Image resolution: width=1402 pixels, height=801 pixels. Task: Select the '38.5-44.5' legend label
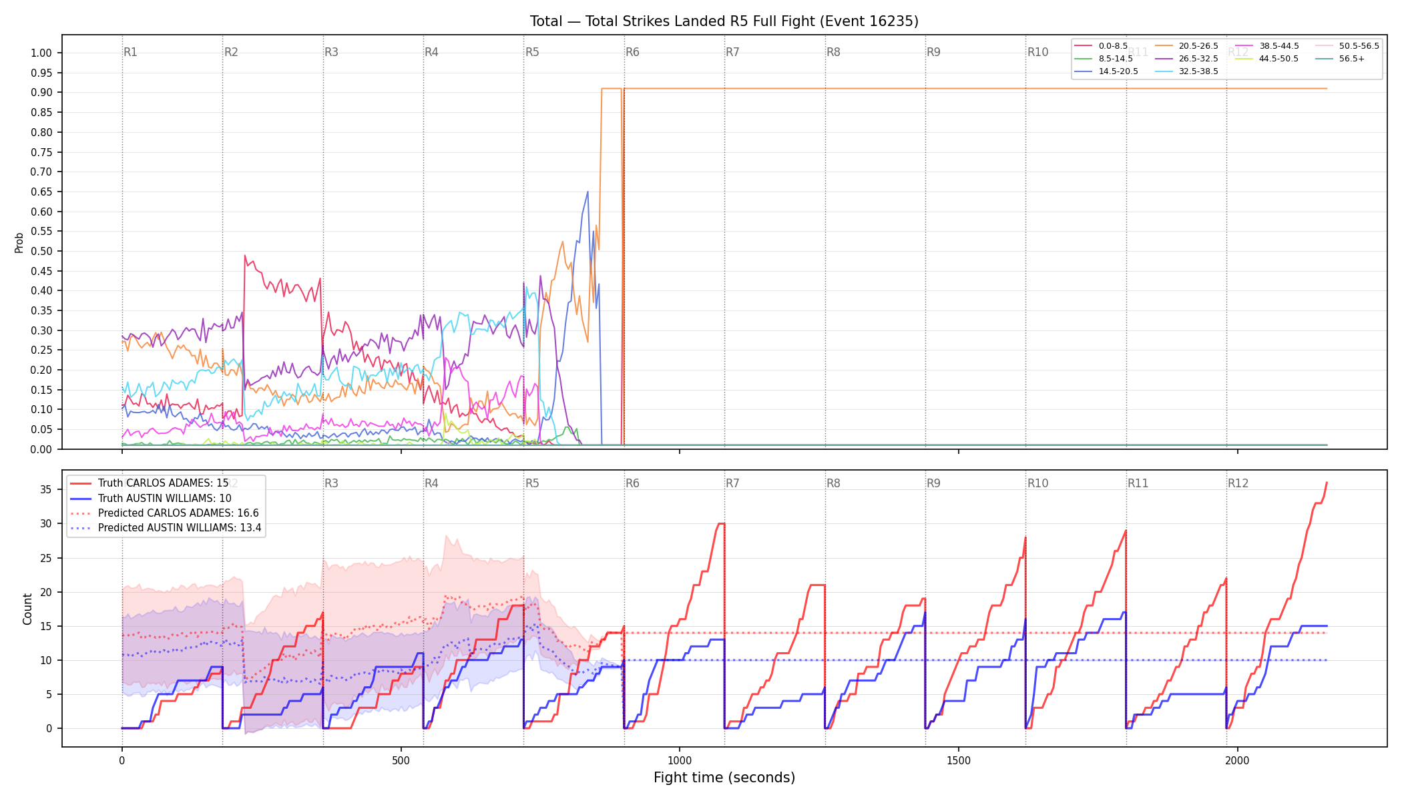pos(1279,46)
